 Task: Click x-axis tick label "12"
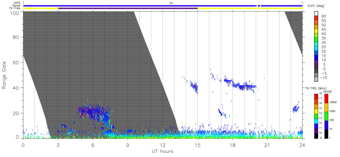point(163,145)
